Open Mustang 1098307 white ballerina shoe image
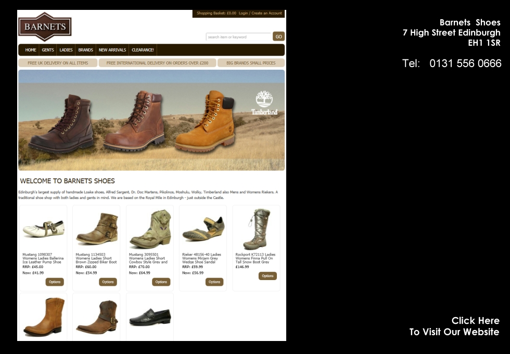Screen dimensions: 510x354 [x=44, y=229]
